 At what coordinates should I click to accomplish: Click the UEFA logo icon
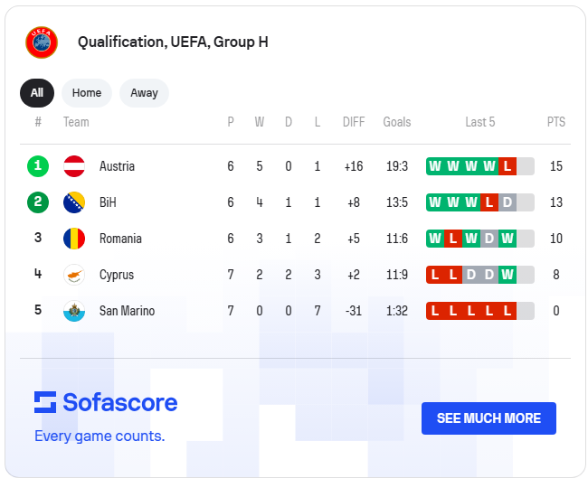(x=42, y=42)
